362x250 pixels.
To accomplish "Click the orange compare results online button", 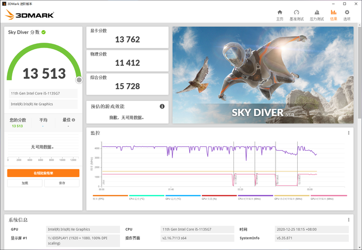I will pyautogui.click(x=43, y=173).
